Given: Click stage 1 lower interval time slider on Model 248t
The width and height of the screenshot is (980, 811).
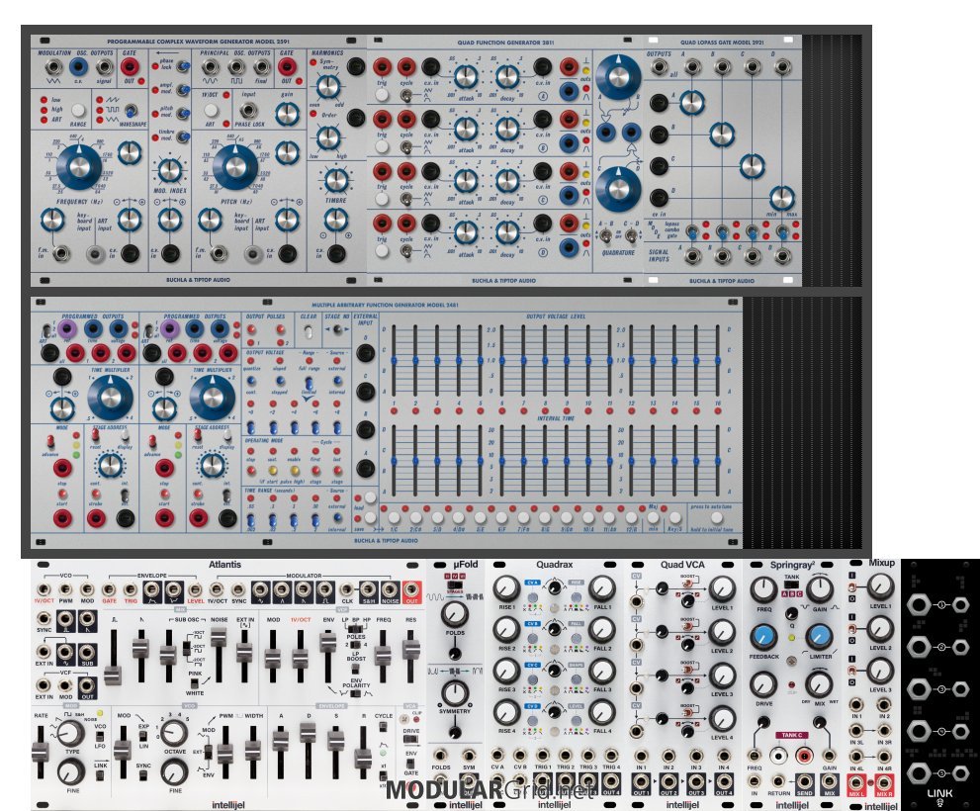Looking at the screenshot, I should pyautogui.click(x=394, y=461).
